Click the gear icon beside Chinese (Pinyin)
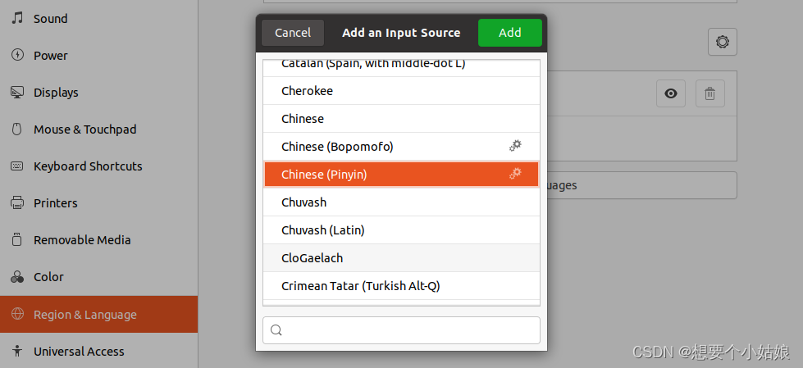Image resolution: width=803 pixels, height=368 pixels. (x=515, y=174)
